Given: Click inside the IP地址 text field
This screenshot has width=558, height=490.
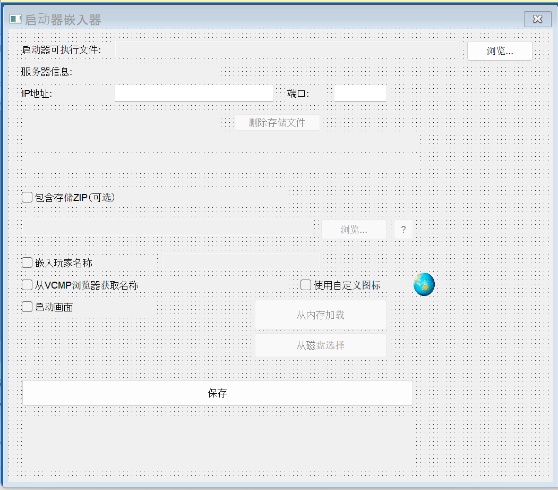Looking at the screenshot, I should (x=194, y=92).
